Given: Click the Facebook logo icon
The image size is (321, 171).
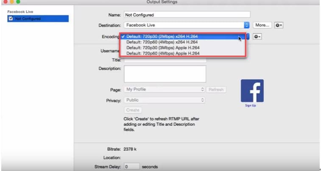Looking at the screenshot, I should 252,91.
